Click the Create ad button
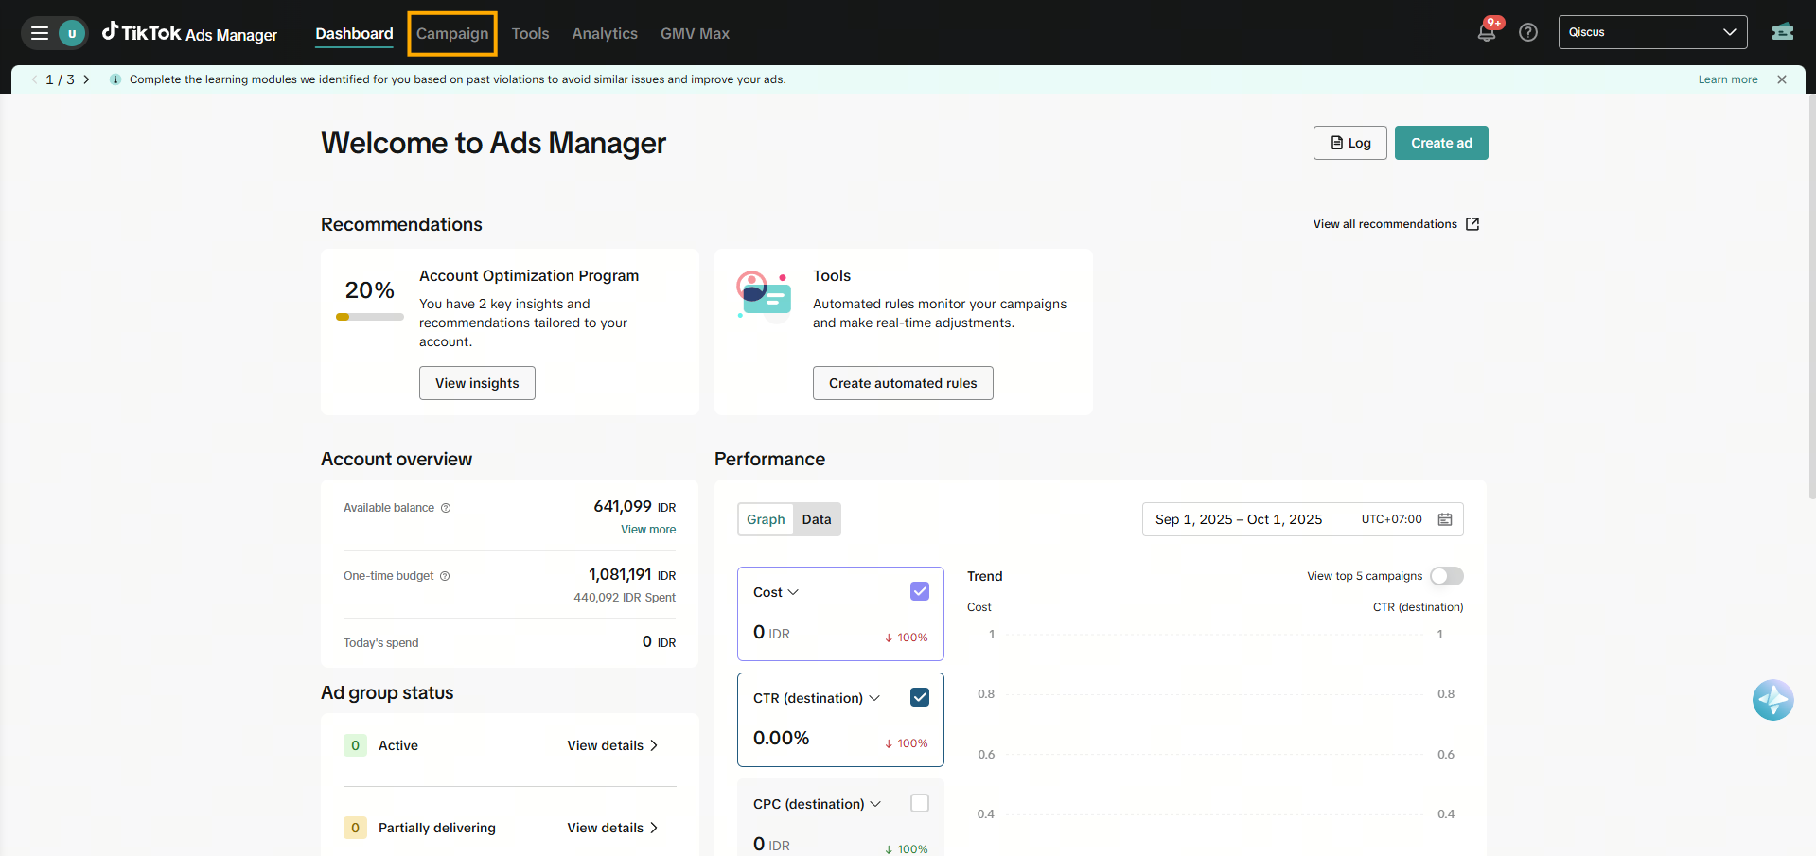Viewport: 1816px width, 856px height. tap(1440, 143)
